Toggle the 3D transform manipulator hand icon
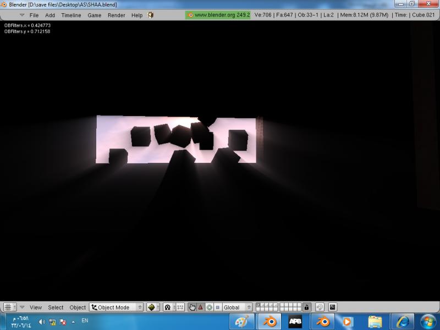This screenshot has width=440, height=330. pyautogui.click(x=192, y=307)
